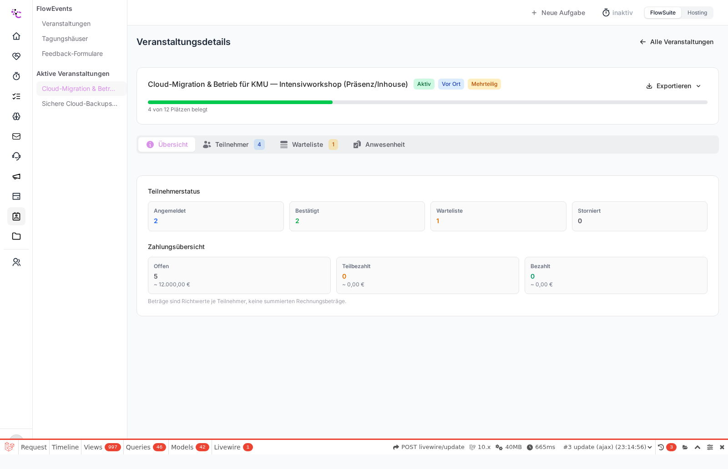
Task: Click the headset support icon in sidebar
Action: pyautogui.click(x=16, y=156)
